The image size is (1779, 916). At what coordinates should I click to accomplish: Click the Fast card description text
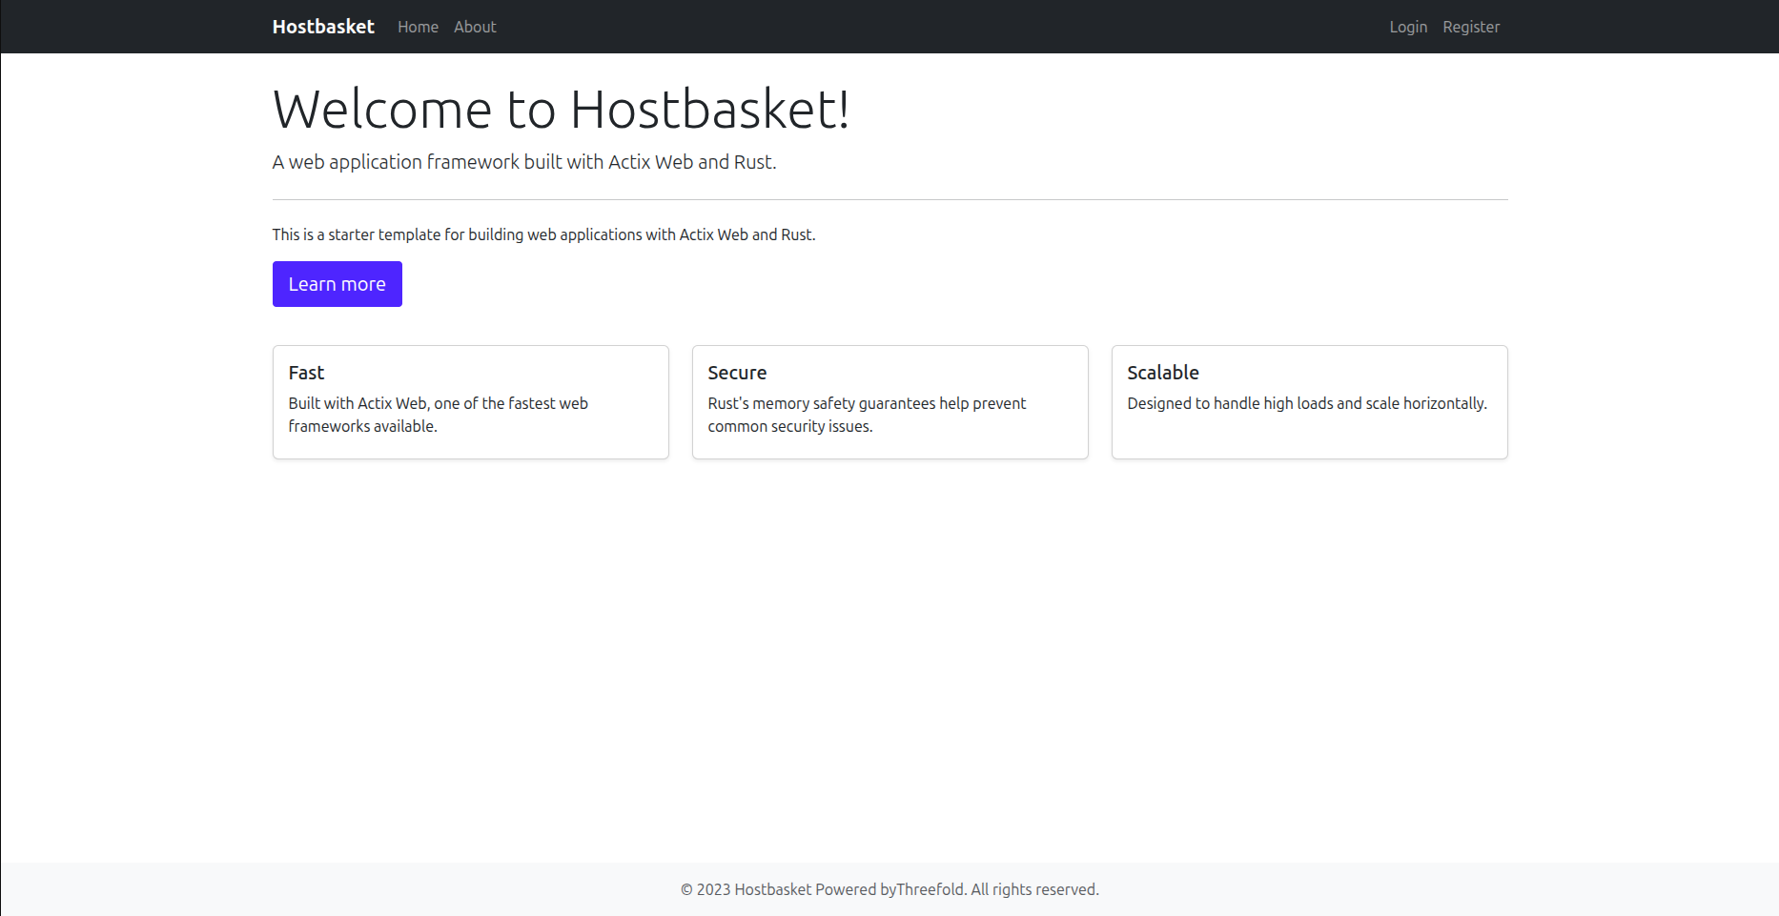pyautogui.click(x=438, y=415)
